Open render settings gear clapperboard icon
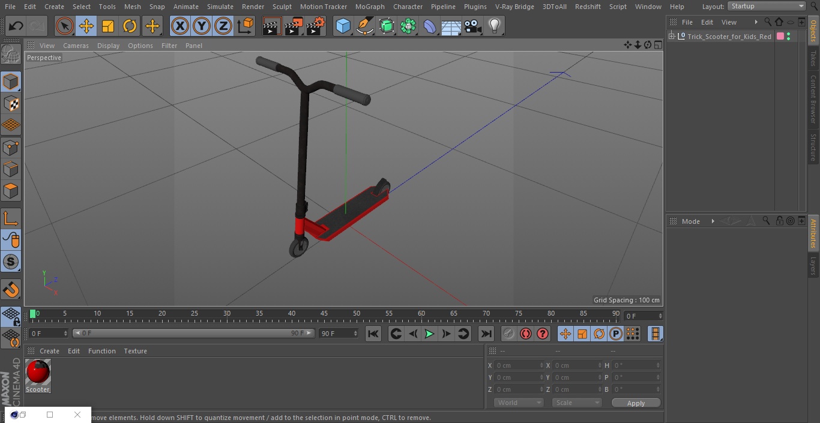This screenshot has width=820, height=423. 316,26
